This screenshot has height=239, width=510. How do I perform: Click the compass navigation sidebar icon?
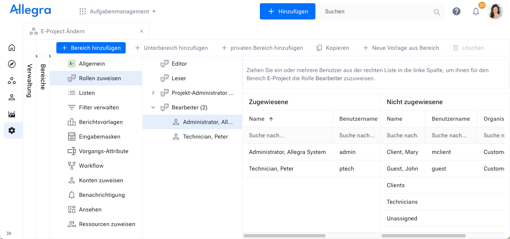[12, 64]
